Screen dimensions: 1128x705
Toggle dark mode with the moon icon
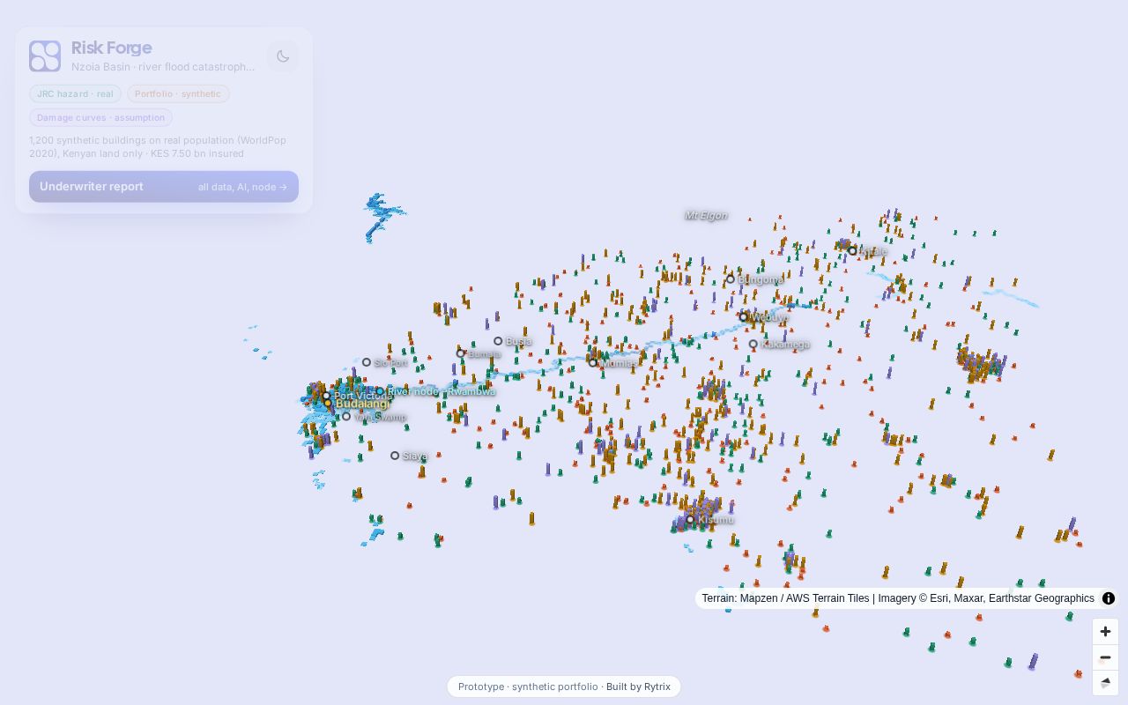coord(283,56)
